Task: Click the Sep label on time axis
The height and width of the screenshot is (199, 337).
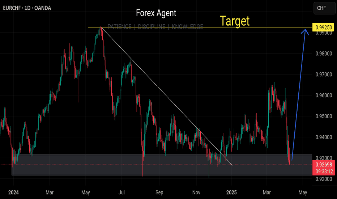Action: point(159,192)
